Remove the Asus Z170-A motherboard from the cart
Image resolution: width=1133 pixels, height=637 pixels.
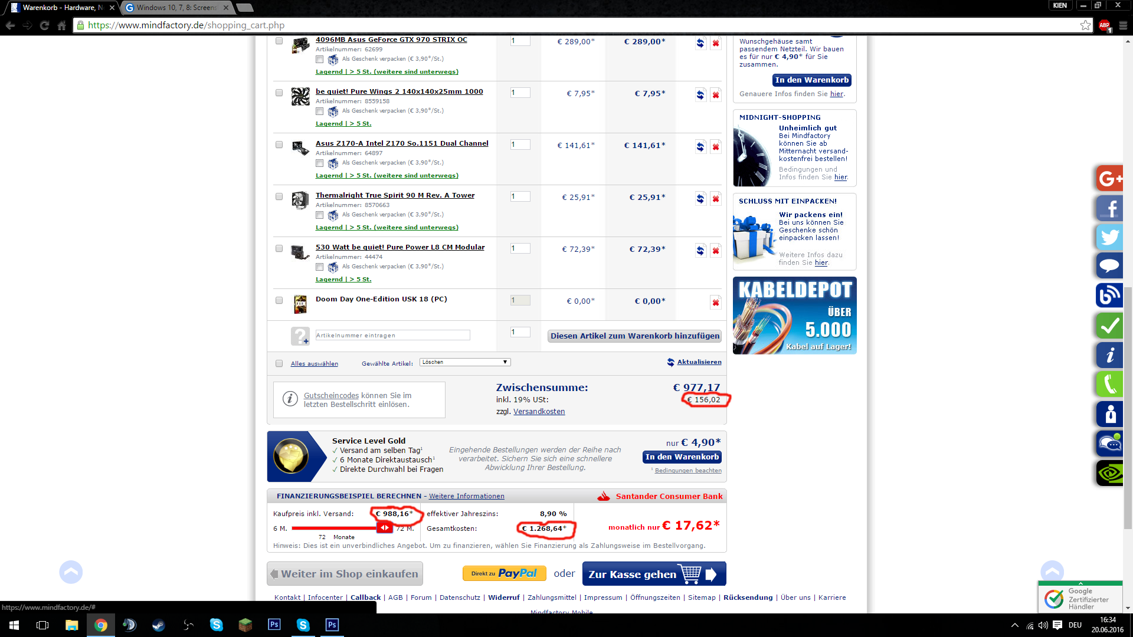[x=715, y=147]
